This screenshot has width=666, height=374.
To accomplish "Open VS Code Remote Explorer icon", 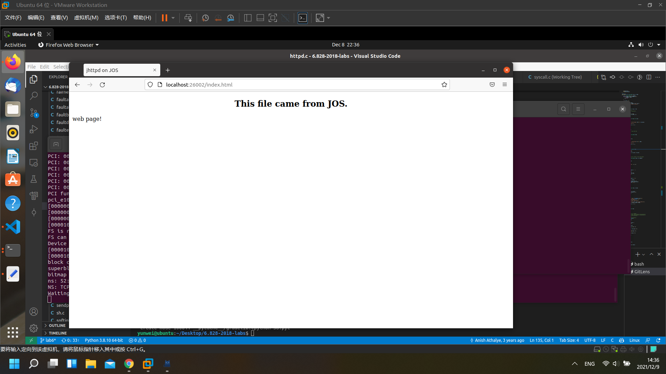I will click(34, 162).
